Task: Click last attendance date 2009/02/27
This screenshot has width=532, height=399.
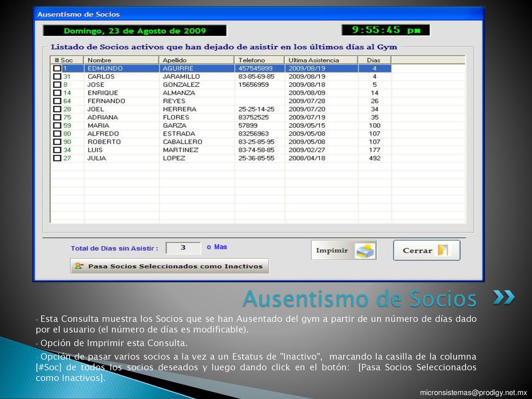Action: click(307, 150)
